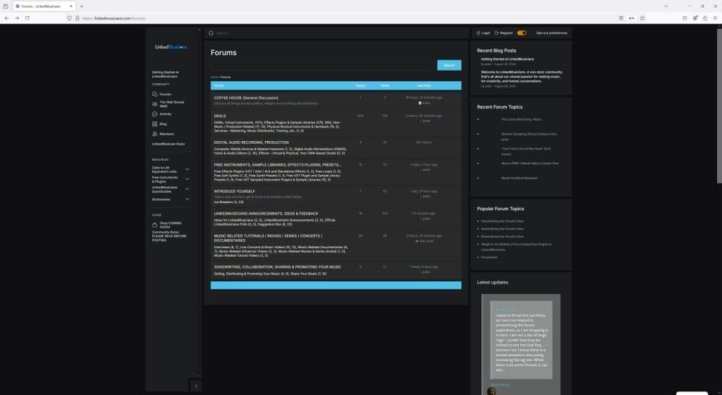Open the Members icon in the sidebar
722x395 pixels.
(154, 133)
